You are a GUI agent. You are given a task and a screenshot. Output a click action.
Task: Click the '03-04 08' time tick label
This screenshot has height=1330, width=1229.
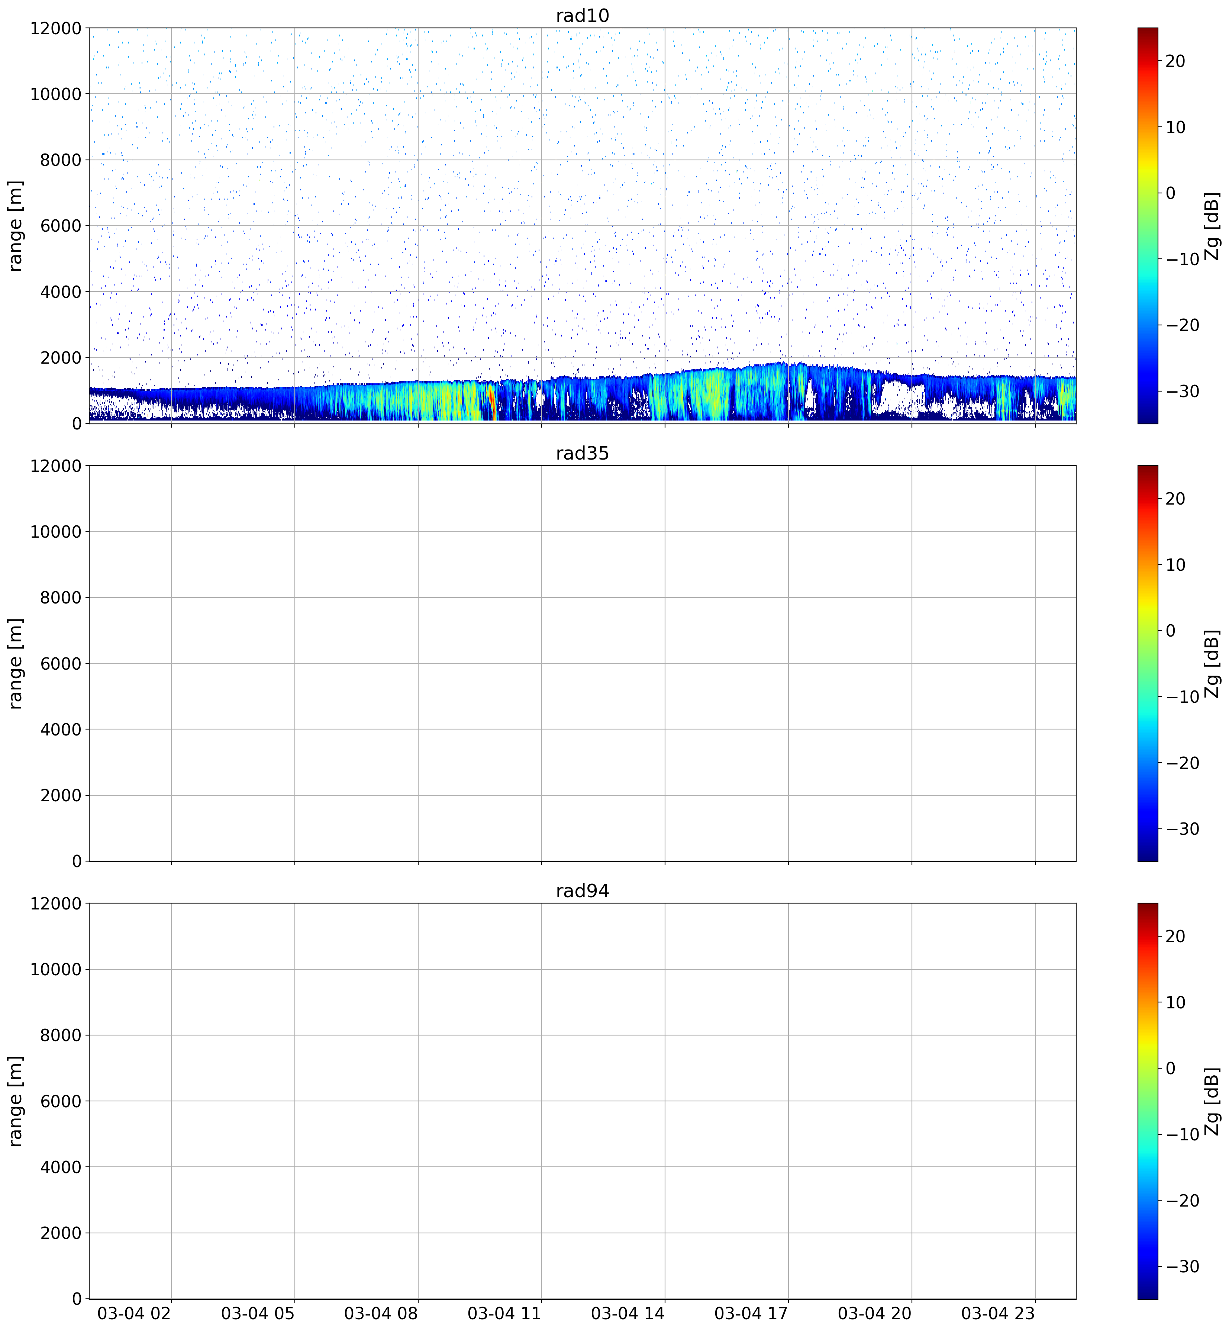point(381,1314)
